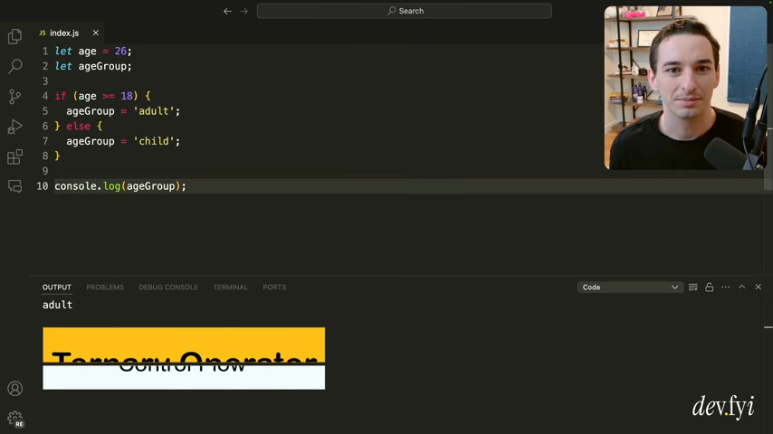The width and height of the screenshot is (773, 434).
Task: Close the index.js tab
Action: point(96,33)
